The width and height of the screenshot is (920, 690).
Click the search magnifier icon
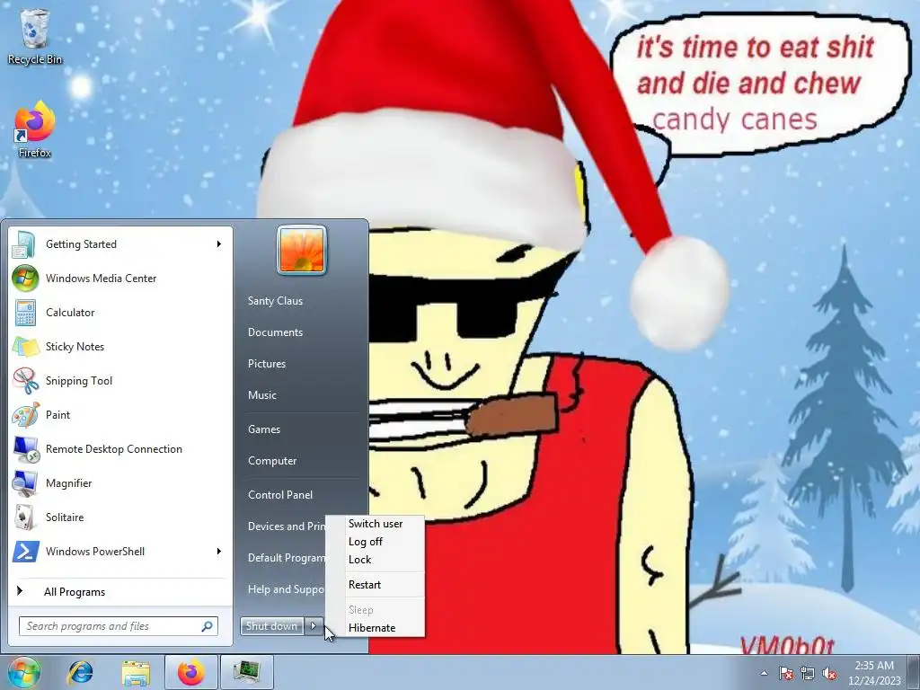[207, 626]
